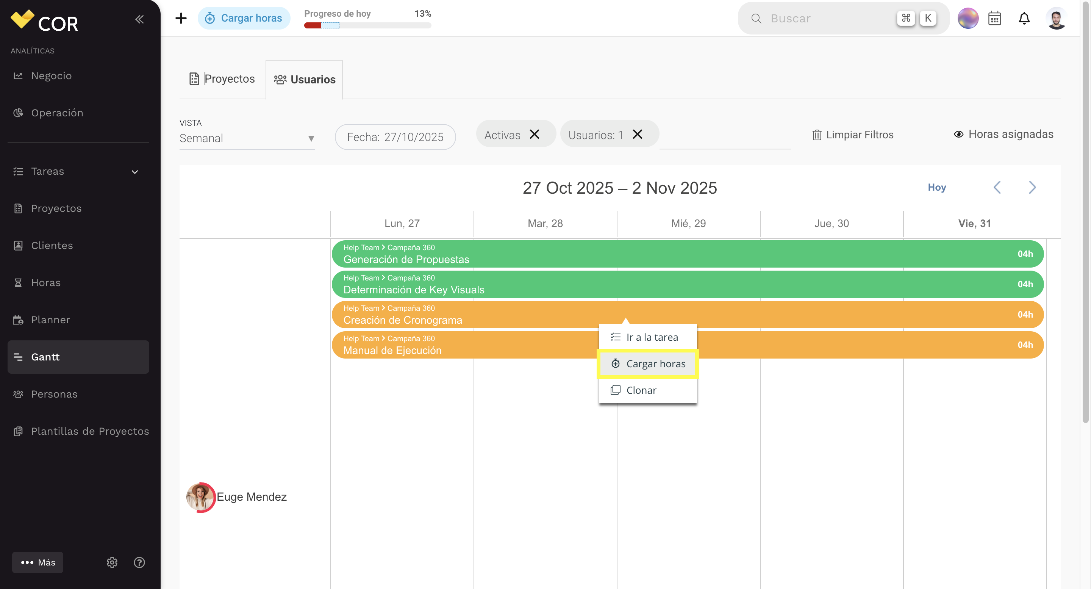Open notifications bell icon
The image size is (1091, 589).
click(1024, 19)
